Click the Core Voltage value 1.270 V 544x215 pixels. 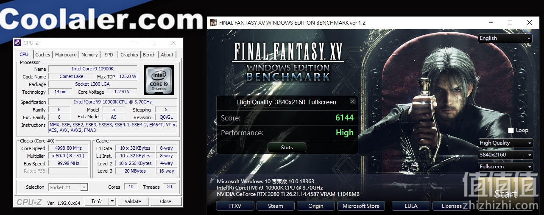click(x=122, y=92)
